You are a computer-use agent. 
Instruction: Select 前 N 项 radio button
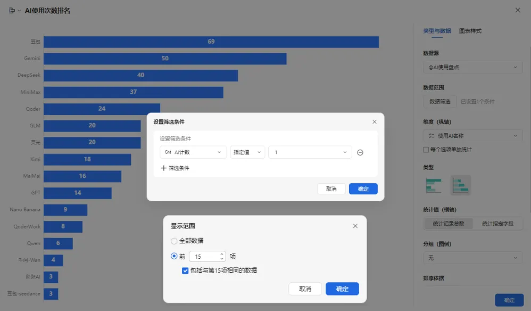(174, 256)
